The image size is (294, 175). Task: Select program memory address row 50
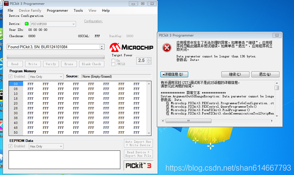coord(16,132)
